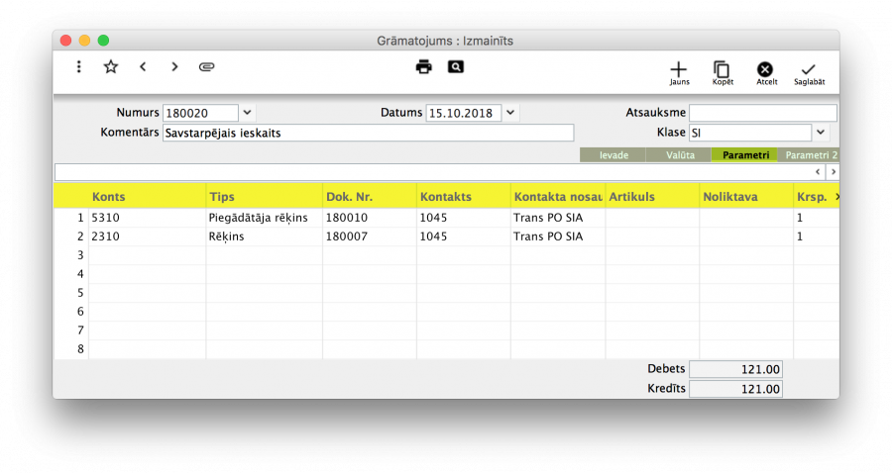Cancel changes with Atcelt
Image resolution: width=892 pixels, height=473 pixels.
765,72
